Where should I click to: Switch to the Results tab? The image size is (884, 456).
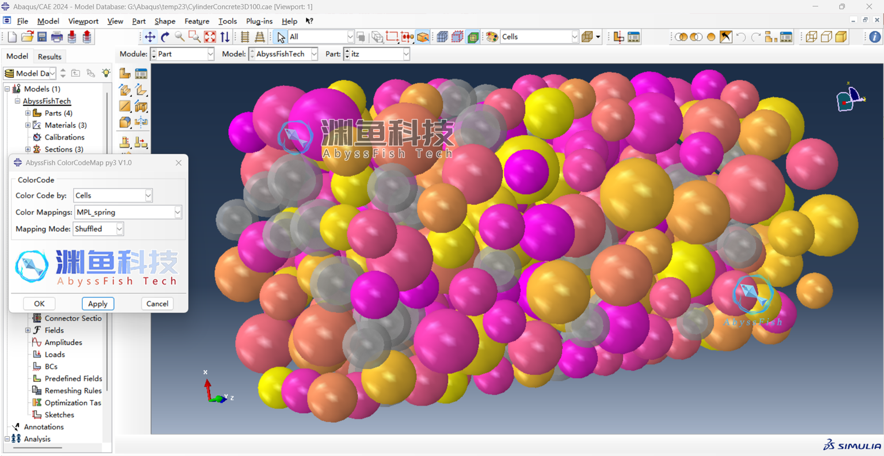coord(50,57)
